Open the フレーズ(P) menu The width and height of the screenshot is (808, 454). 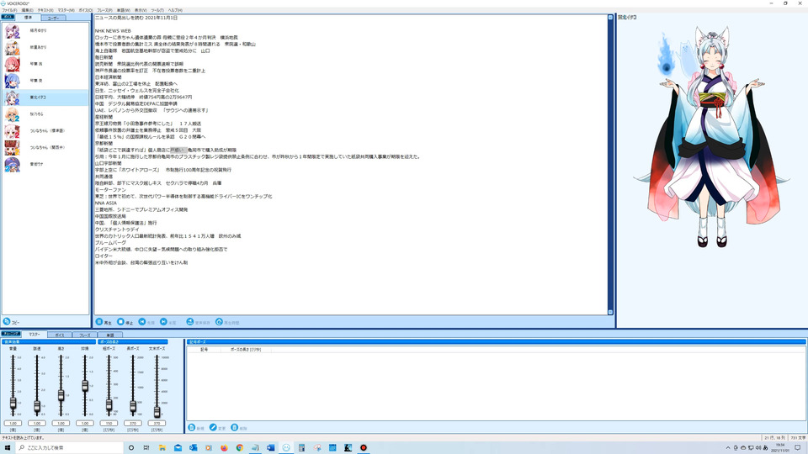104,10
